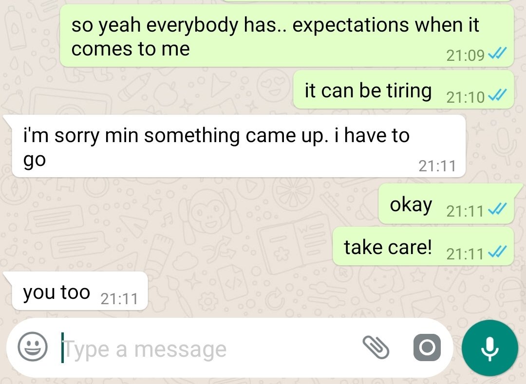The image size is (526, 384).
Task: Tap the 21:09 timestamp
Action: tap(465, 55)
